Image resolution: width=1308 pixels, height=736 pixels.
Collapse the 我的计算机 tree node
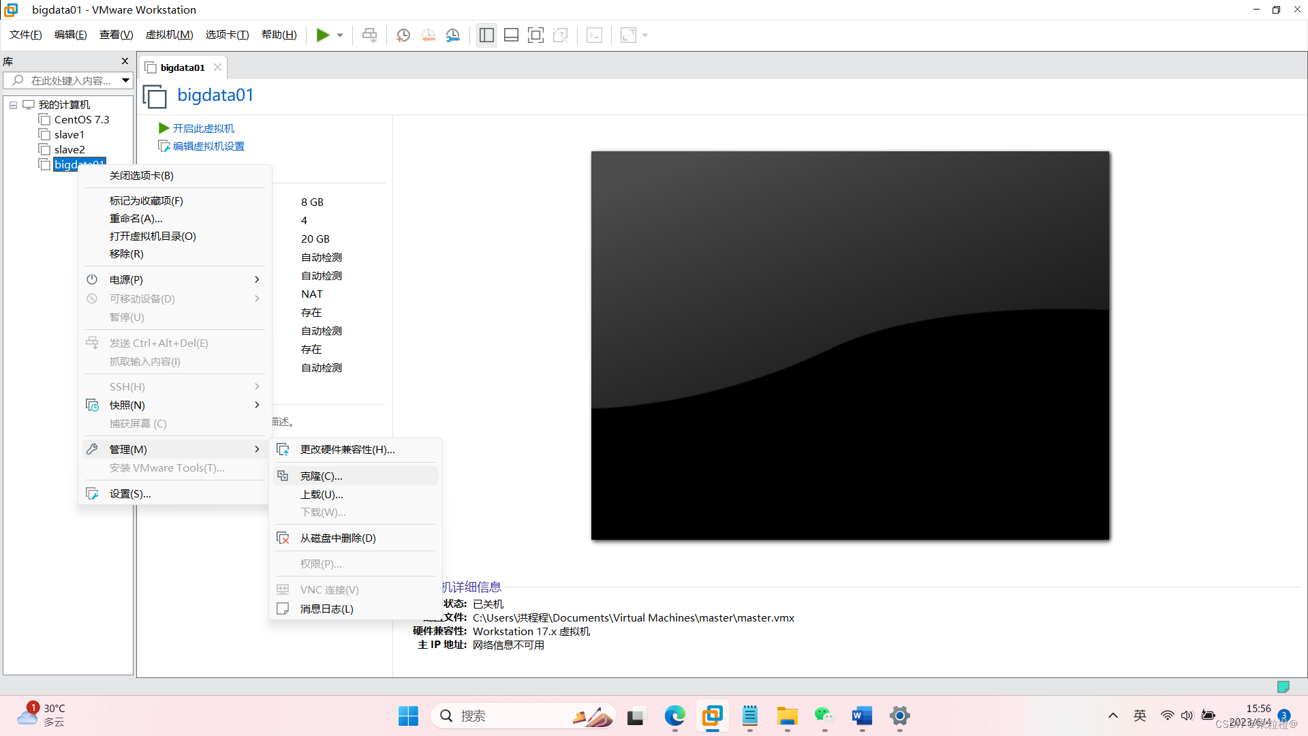[13, 105]
